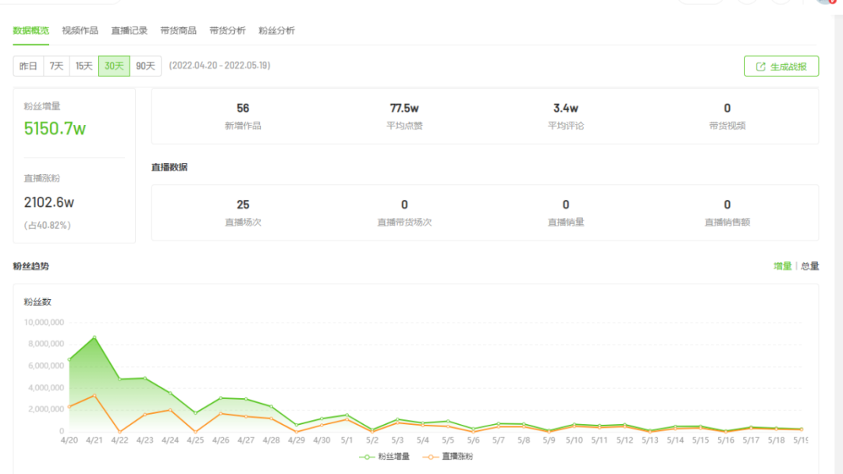Click the user avatar at top right
Viewport: 843px width, 474px height.
tap(827, 2)
